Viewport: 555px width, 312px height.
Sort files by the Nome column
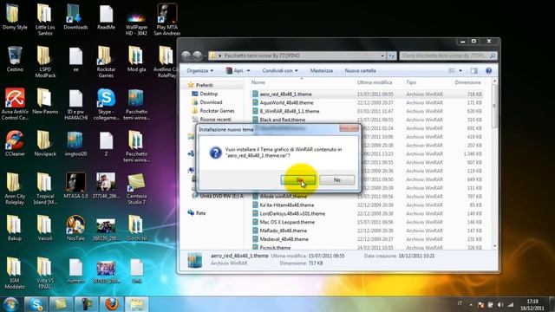[258, 82]
